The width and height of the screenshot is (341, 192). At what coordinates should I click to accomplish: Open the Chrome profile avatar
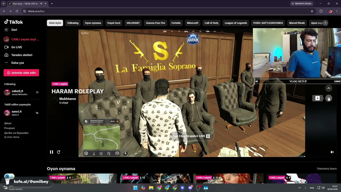tap(331, 11)
